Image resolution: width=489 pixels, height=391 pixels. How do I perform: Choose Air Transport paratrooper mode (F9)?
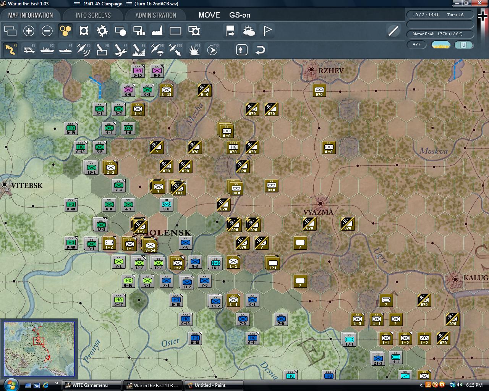tap(157, 50)
